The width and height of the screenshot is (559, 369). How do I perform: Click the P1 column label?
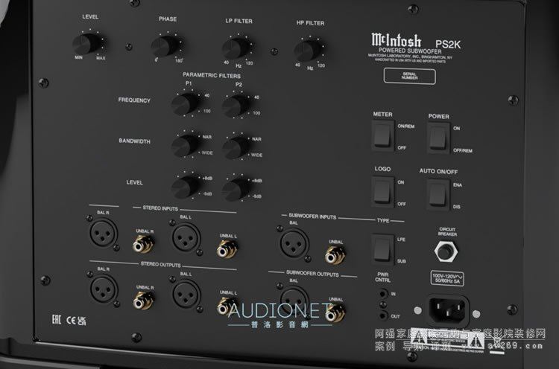coord(189,83)
